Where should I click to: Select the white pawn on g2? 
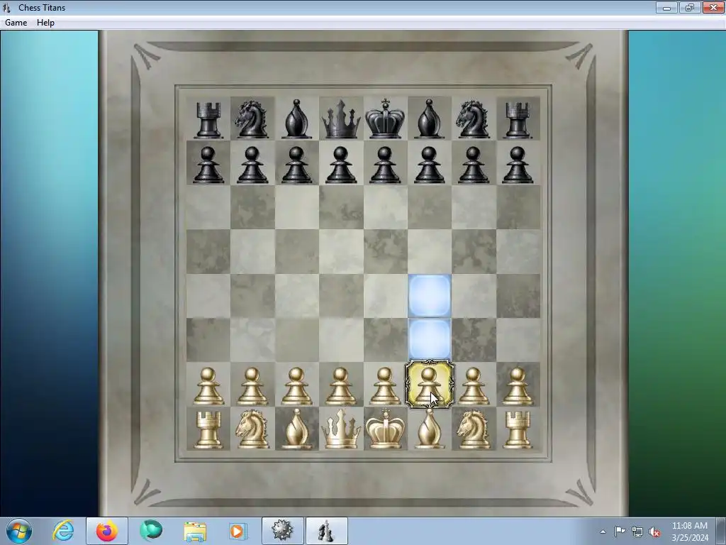tap(474, 385)
